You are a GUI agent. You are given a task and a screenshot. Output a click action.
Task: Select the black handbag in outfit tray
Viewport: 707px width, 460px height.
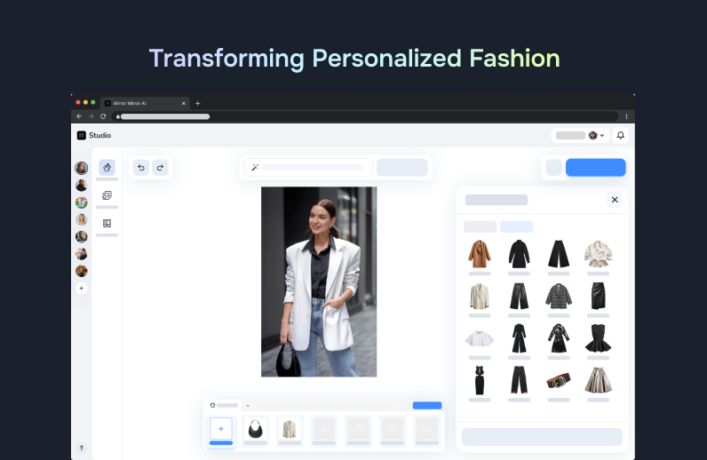(255, 428)
